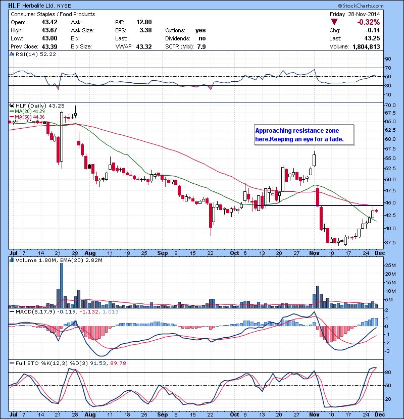
Task: Click the 'Nov' label on upper date axis
Action: 314,253
